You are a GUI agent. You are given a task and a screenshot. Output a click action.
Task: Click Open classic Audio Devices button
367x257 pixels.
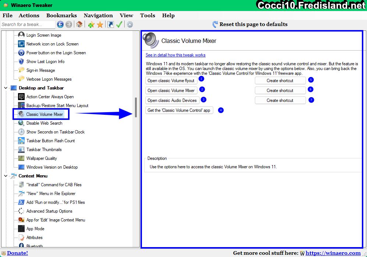pyautogui.click(x=172, y=100)
